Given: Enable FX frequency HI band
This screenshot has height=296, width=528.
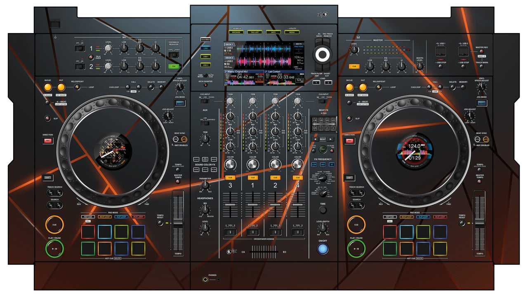Looking at the screenshot, I should click(x=331, y=164).
